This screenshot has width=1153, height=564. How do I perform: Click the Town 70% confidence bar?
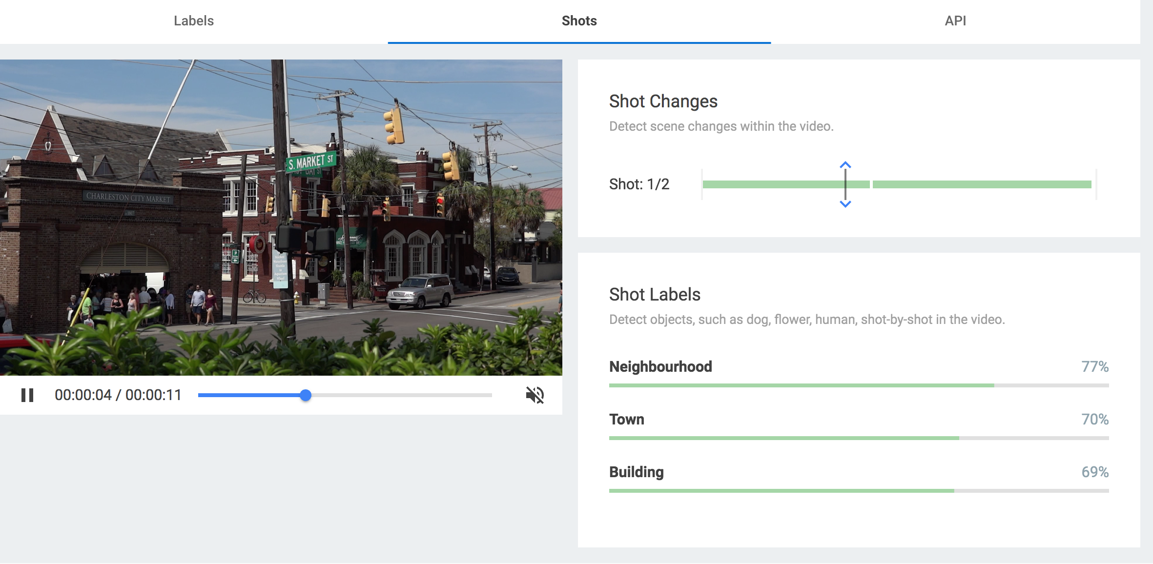[859, 438]
